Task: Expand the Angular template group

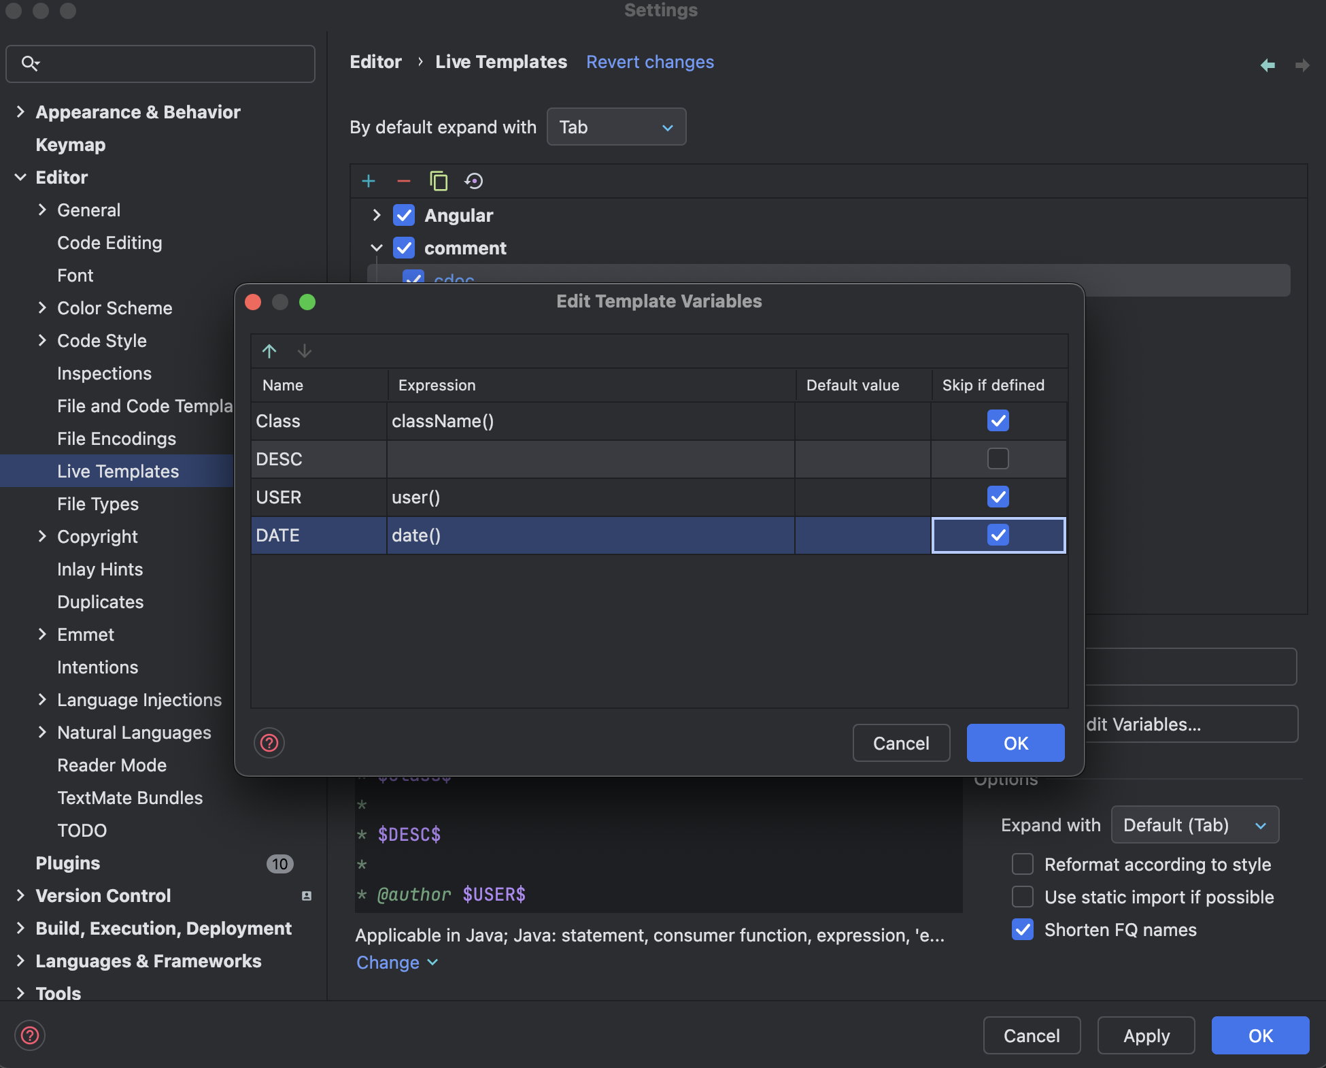Action: [377, 216]
